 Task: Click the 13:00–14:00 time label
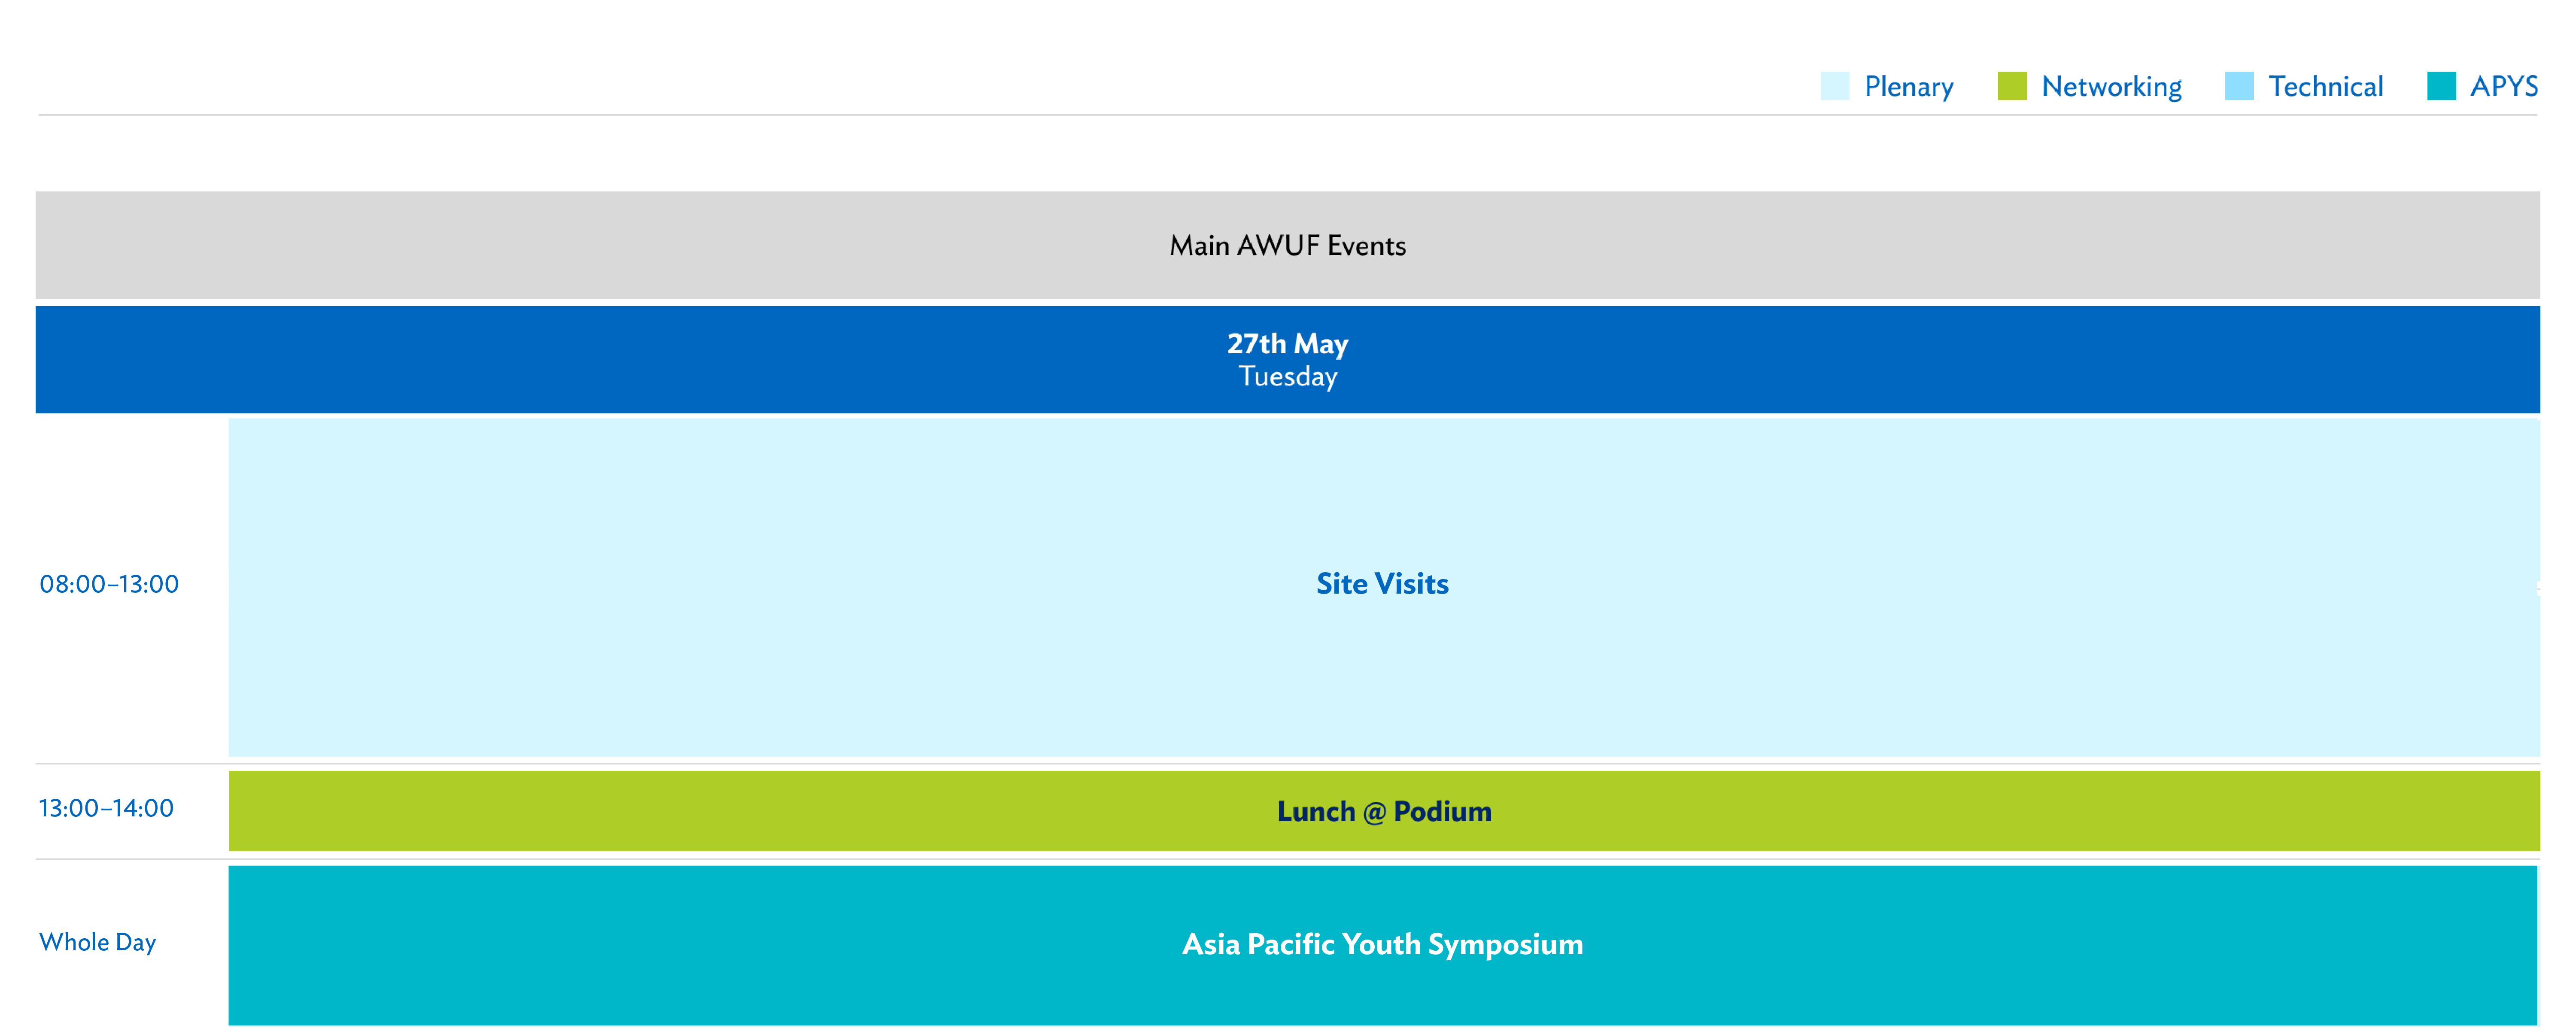point(106,808)
